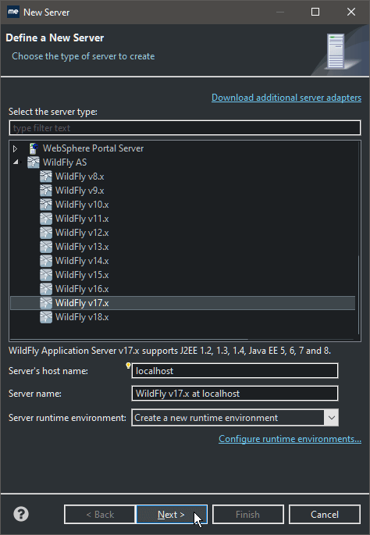Open Configure runtime environments link
370x535 pixels.
coord(290,439)
